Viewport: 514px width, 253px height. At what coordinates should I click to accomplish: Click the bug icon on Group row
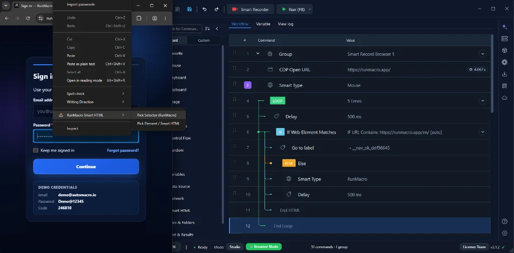point(270,54)
